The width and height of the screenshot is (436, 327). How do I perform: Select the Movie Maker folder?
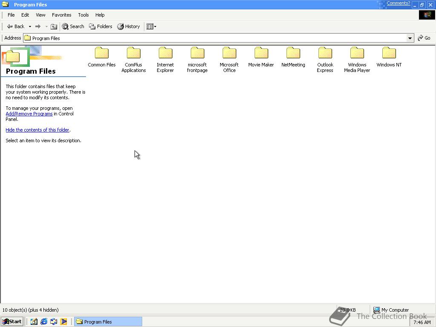[261, 57]
